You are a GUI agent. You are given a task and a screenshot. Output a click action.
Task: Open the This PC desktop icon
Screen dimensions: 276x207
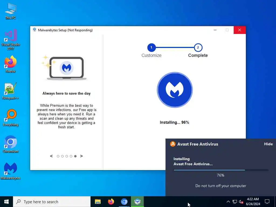tap(11, 11)
